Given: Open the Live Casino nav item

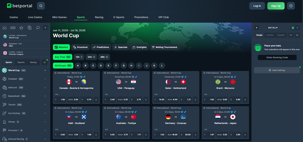Looking at the screenshot, I should point(35,17).
